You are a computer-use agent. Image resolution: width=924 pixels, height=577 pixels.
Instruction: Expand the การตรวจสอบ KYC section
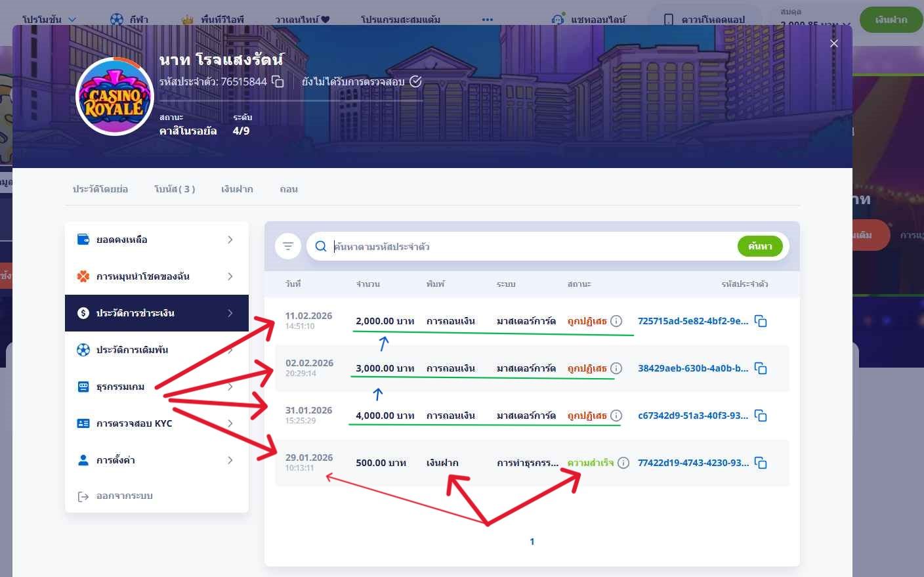(x=156, y=423)
